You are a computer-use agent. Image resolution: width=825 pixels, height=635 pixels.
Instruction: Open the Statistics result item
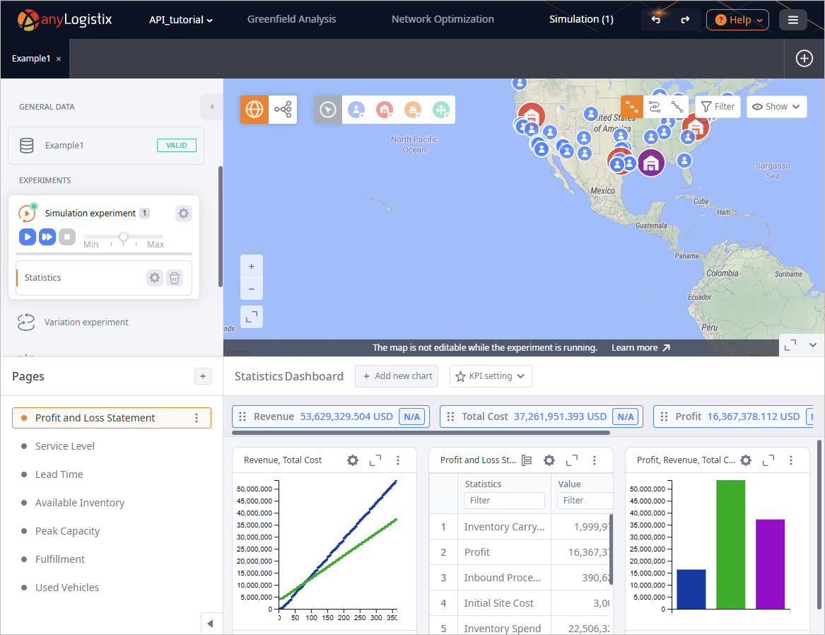click(42, 277)
